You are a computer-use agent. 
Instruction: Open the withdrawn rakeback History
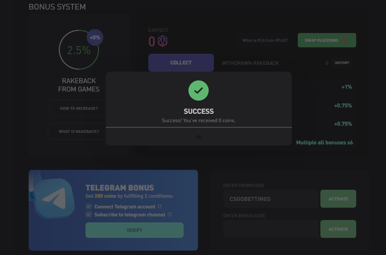tap(342, 63)
